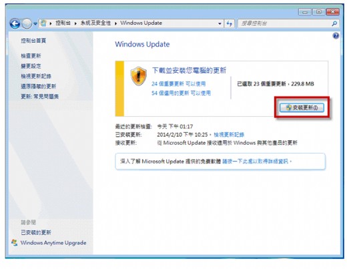
Task: Select 檢查更新 in the left sidebar
Action: 31,55
